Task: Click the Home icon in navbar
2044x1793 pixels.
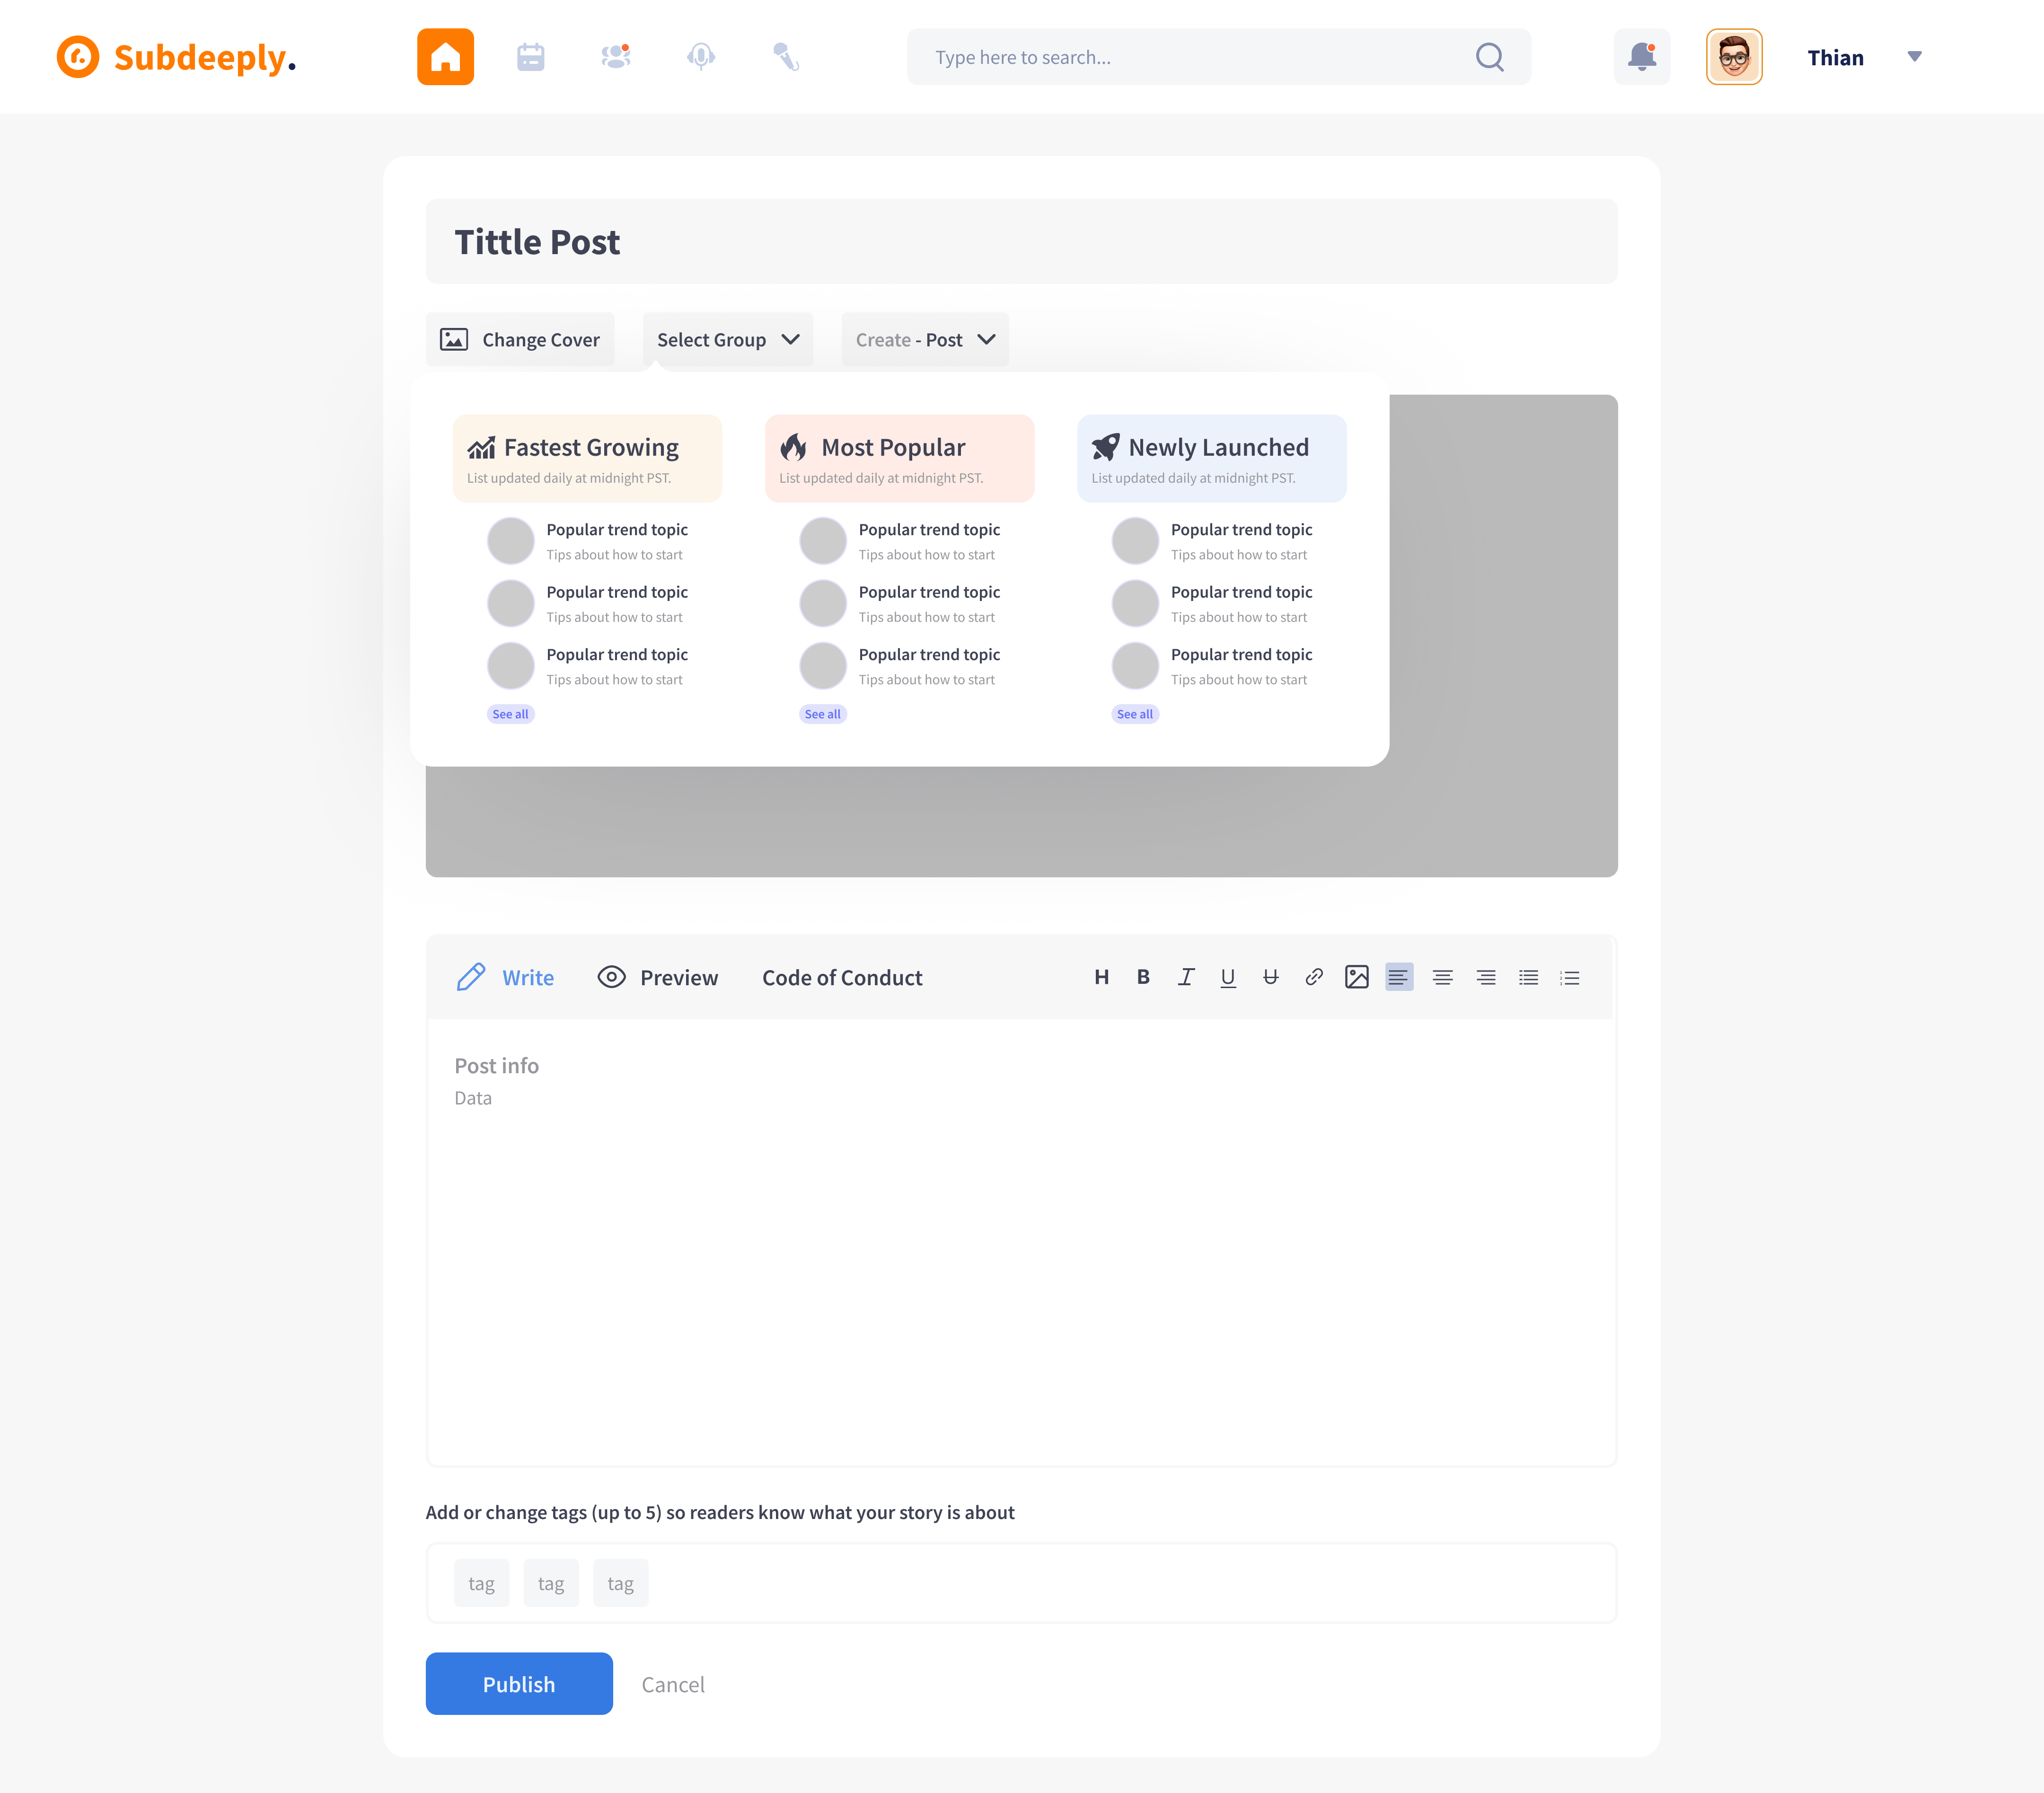Action: pyautogui.click(x=445, y=57)
